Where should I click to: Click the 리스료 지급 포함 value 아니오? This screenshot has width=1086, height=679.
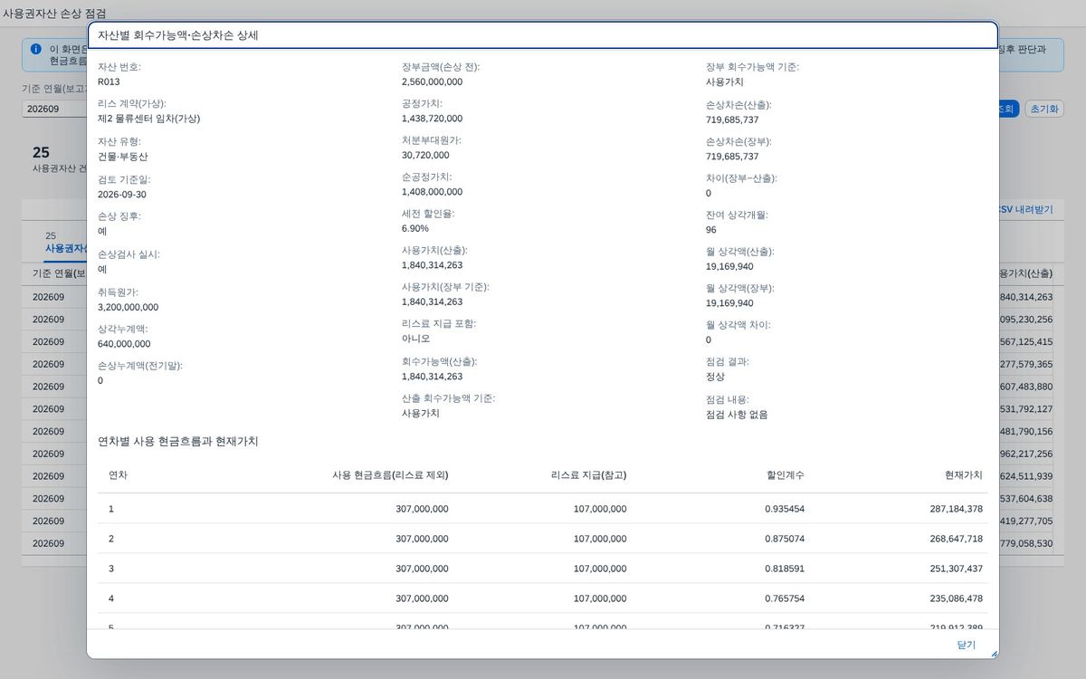tap(416, 339)
